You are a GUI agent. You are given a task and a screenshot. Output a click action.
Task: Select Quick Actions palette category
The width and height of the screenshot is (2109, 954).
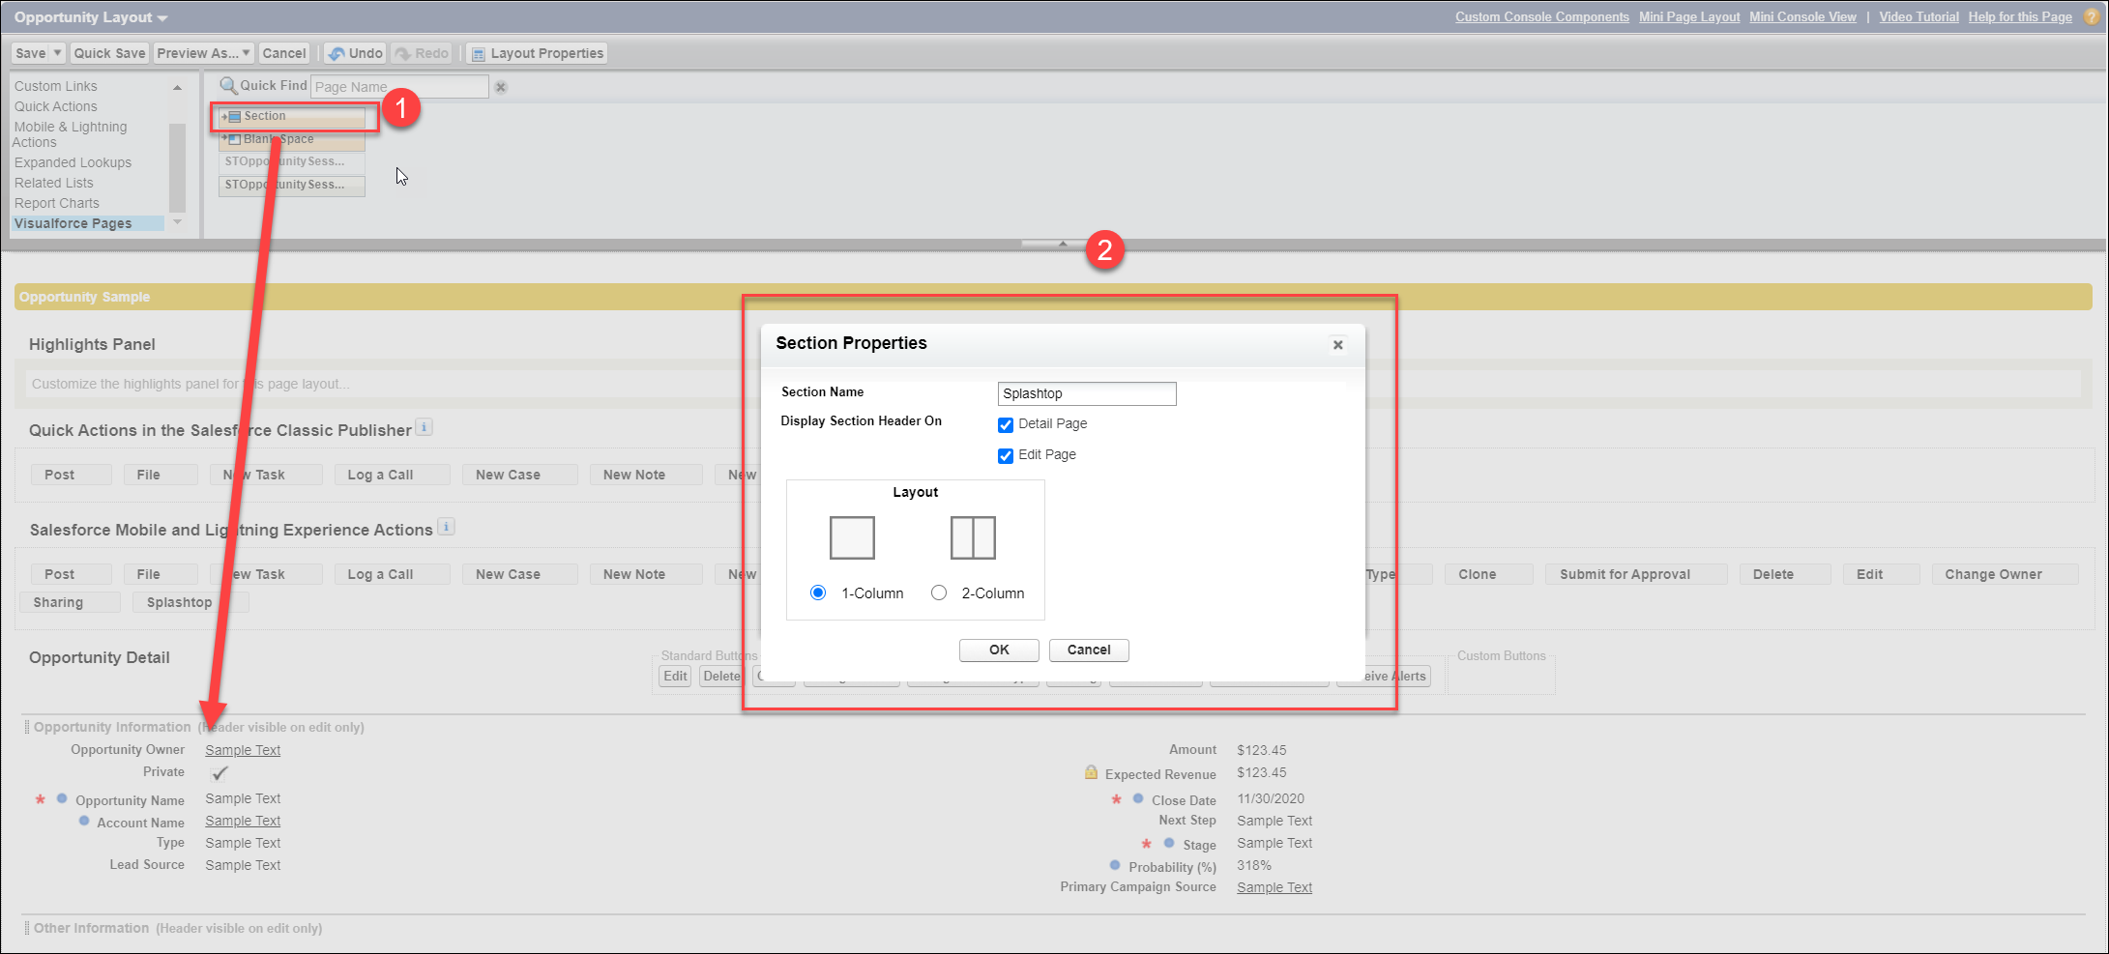(56, 106)
